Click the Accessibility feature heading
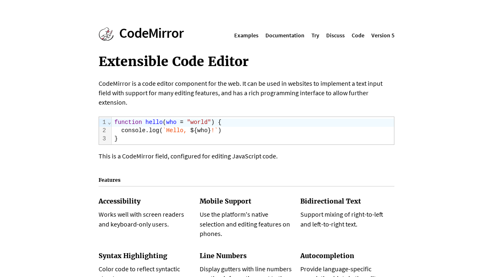493x277 pixels. (x=120, y=201)
